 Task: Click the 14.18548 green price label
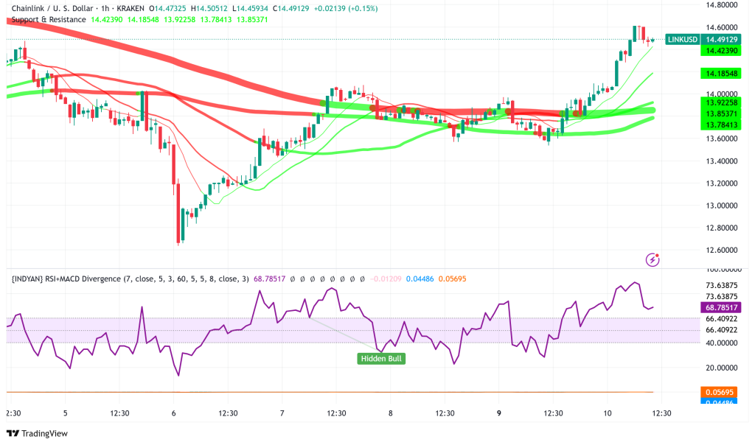point(721,74)
